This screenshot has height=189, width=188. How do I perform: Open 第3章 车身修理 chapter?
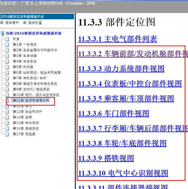(25, 56)
